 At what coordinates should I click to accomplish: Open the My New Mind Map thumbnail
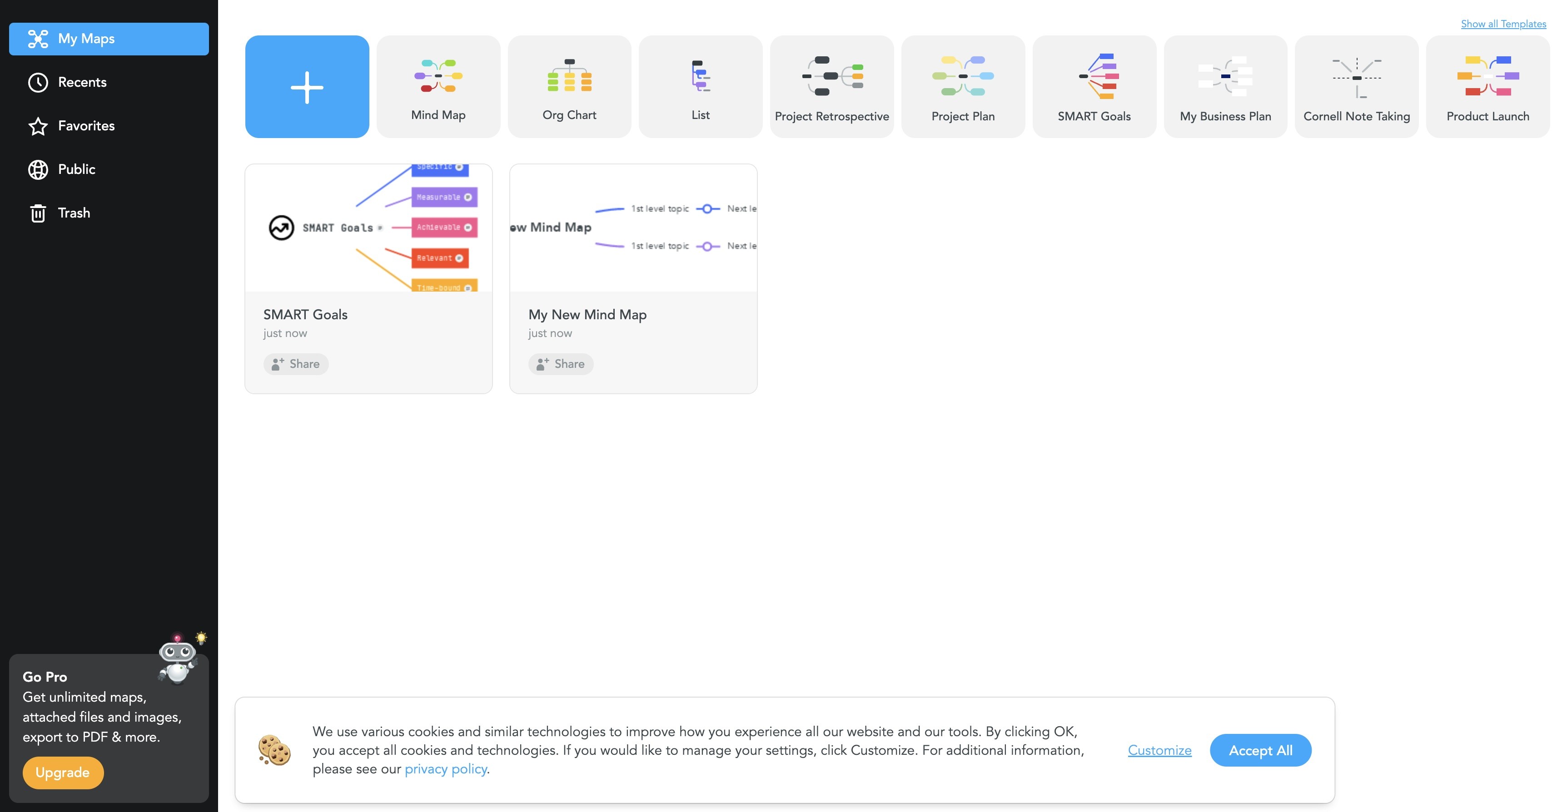(x=633, y=228)
